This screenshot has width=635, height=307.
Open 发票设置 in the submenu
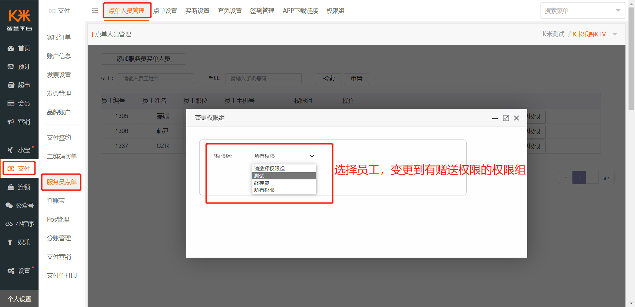59,75
